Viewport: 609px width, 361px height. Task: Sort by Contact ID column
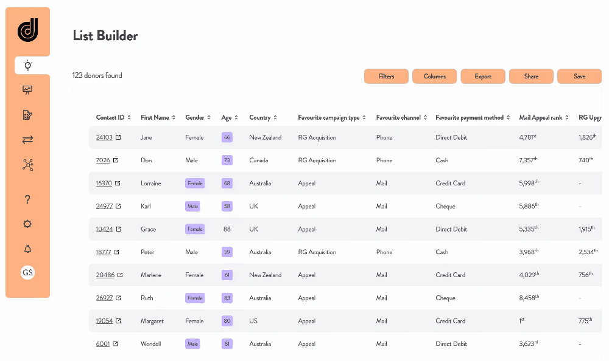pos(113,117)
